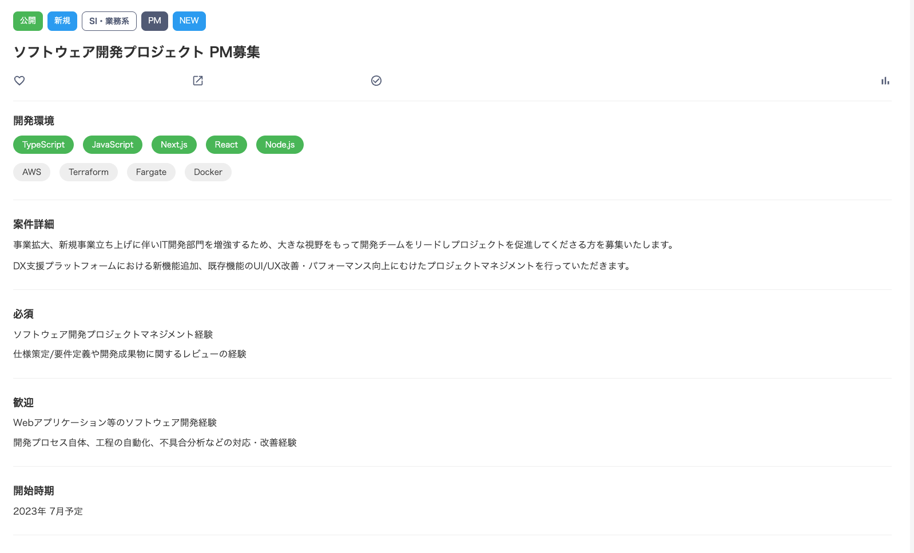The width and height of the screenshot is (914, 553).
Task: Click the PM role badge
Action: [x=154, y=21]
